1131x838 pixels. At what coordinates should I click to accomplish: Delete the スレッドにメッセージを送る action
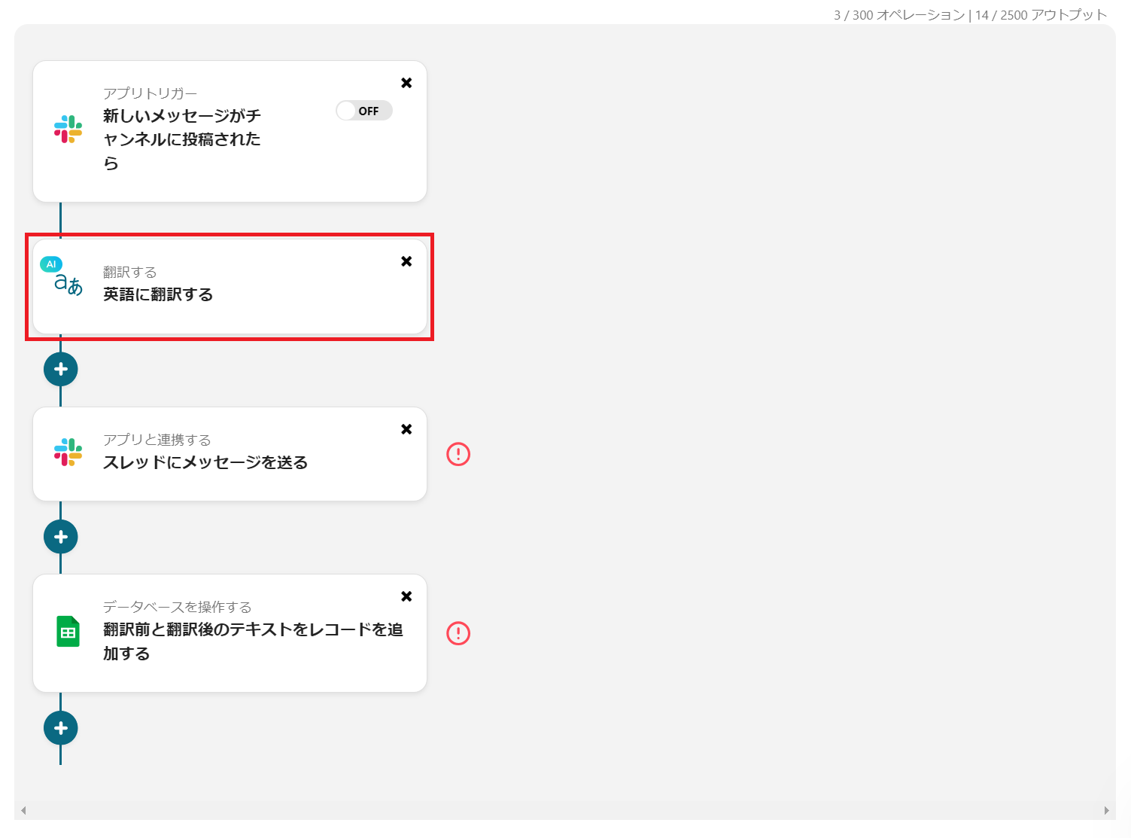406,428
